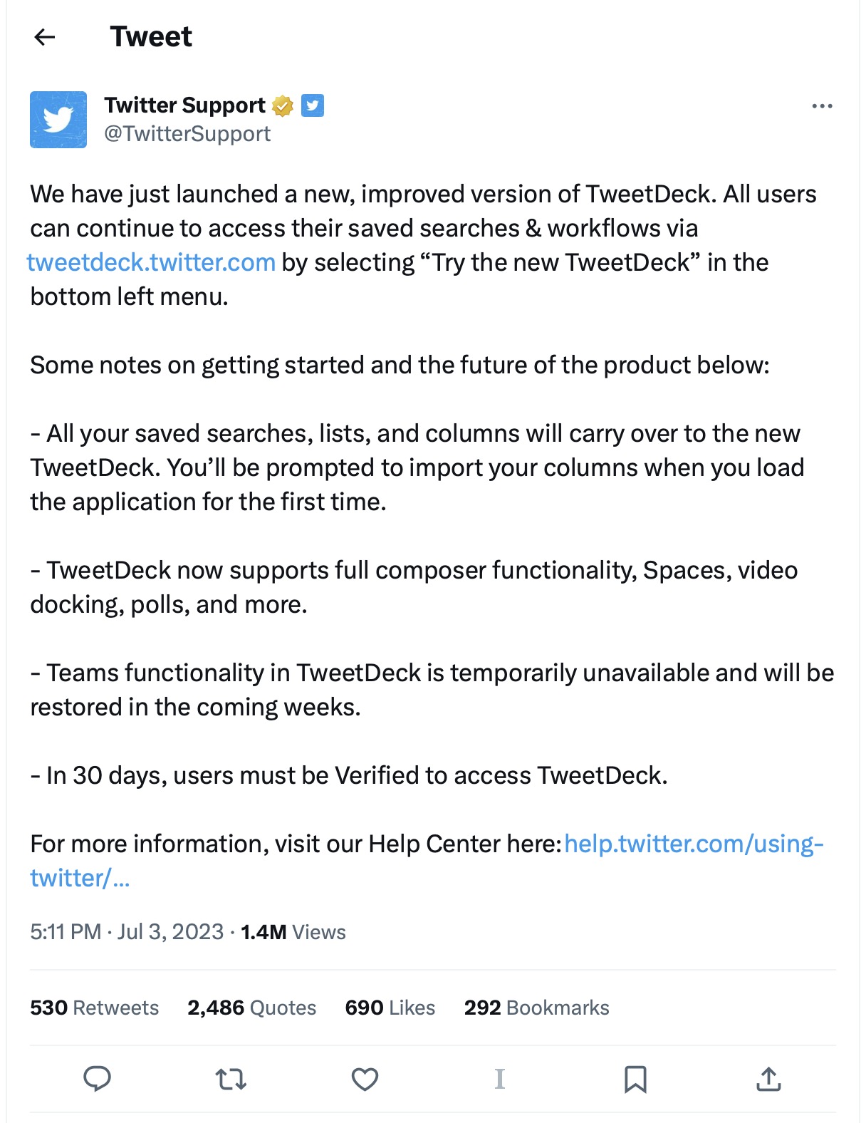This screenshot has width=866, height=1123.
Task: Bookmark this tweet with the bookmark icon
Action: point(635,1080)
